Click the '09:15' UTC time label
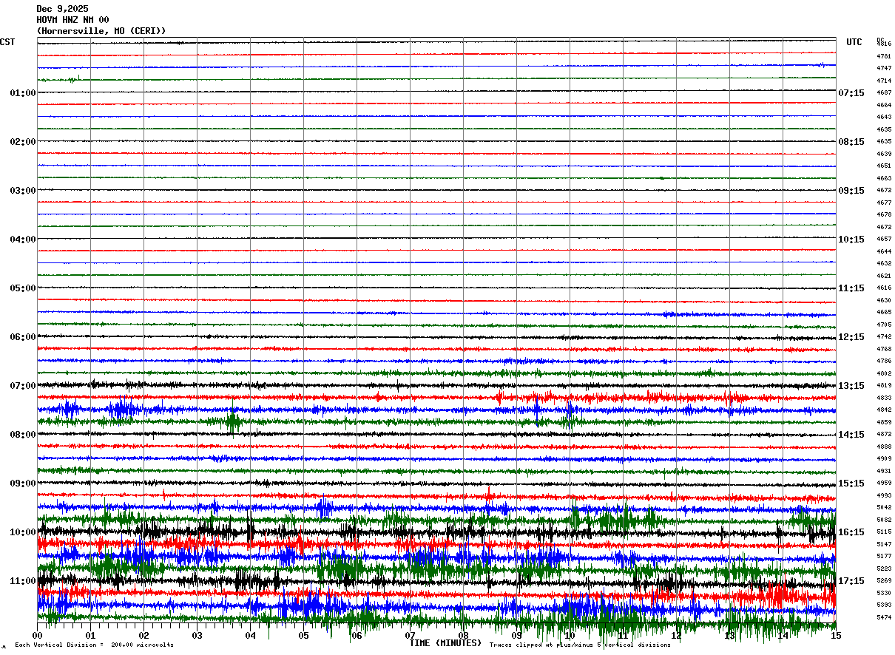The image size is (895, 655). 851,191
